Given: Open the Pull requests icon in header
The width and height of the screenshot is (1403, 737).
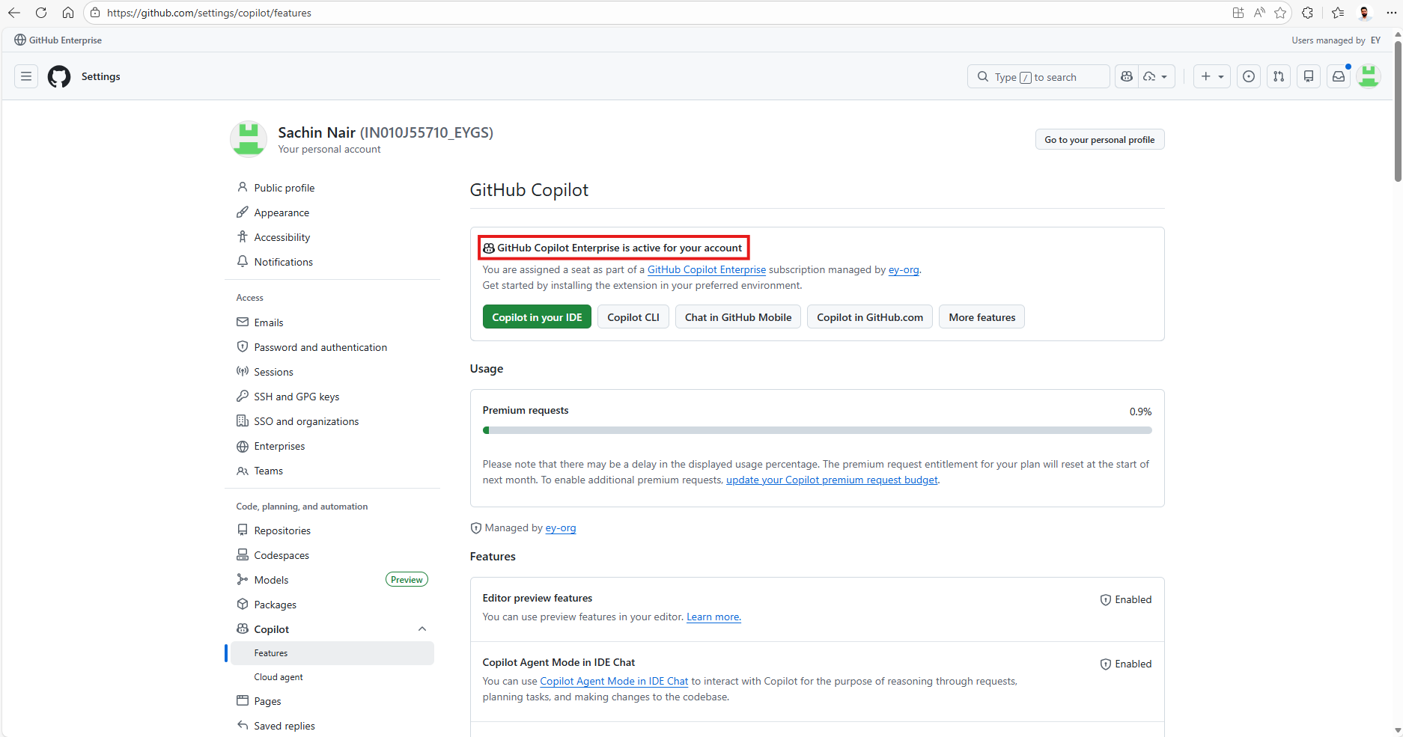Looking at the screenshot, I should (1279, 76).
